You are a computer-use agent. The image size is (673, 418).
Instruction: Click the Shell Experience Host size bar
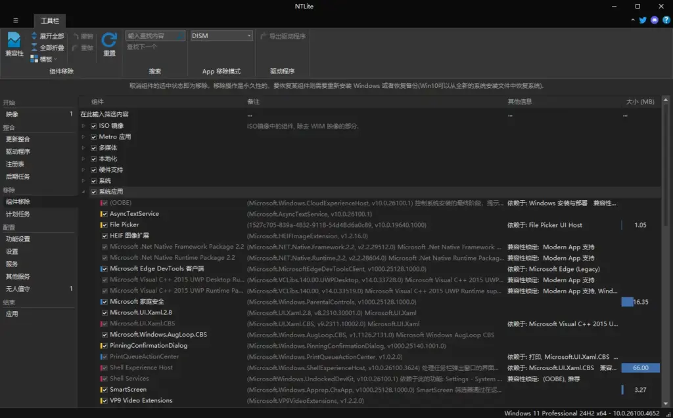coord(639,367)
